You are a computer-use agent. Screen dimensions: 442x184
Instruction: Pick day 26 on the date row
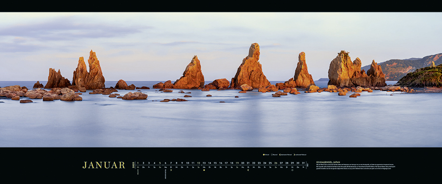(275, 163)
